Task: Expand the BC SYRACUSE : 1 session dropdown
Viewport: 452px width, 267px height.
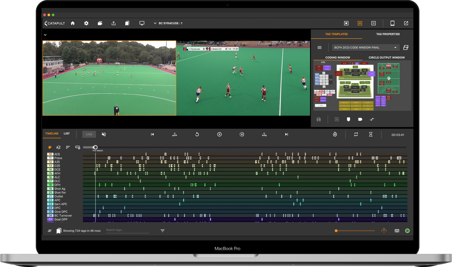Action: click(x=155, y=23)
